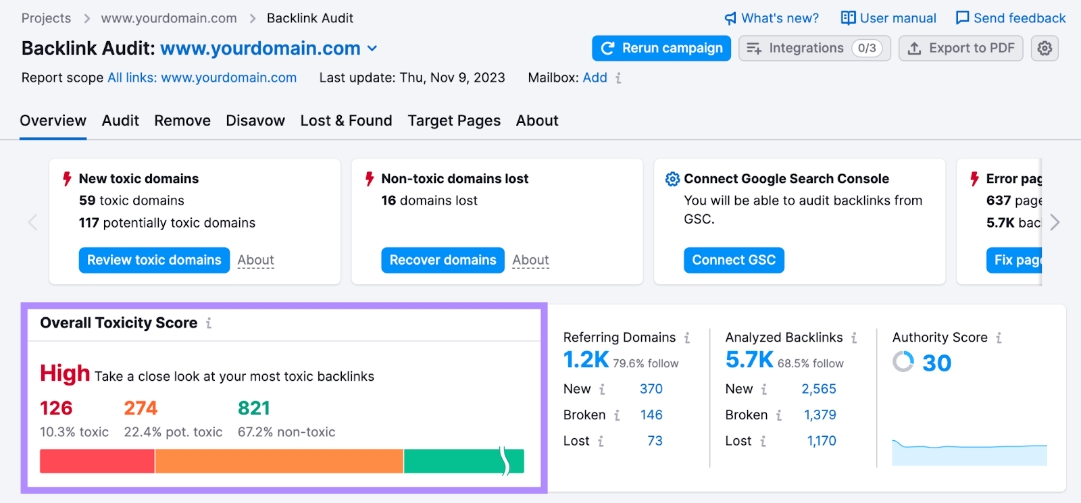Click Analyzed Backlinks value 5.7K

tap(749, 361)
